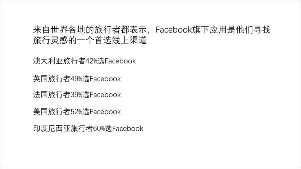Click the 42% figure in the Australia line

pyautogui.click(x=91, y=61)
